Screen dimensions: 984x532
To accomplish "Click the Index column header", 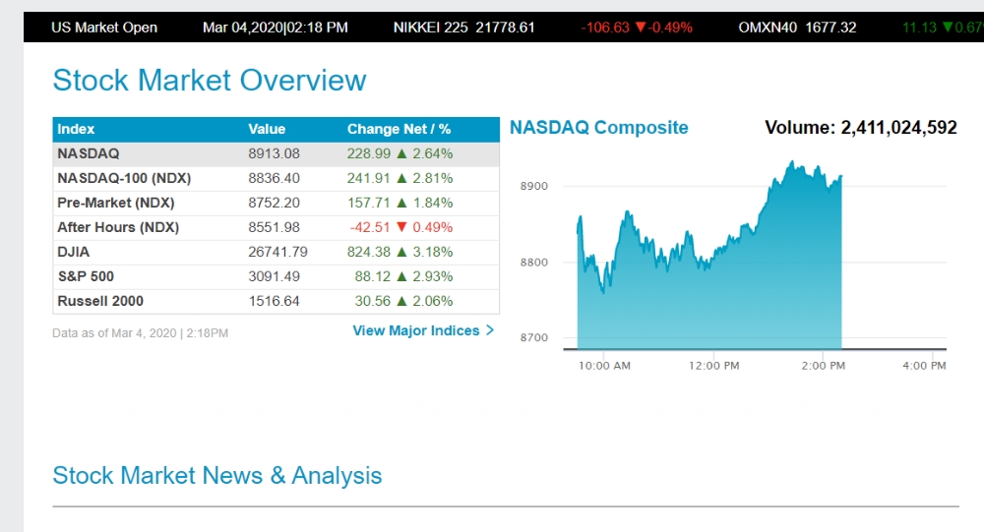I will pyautogui.click(x=77, y=130).
